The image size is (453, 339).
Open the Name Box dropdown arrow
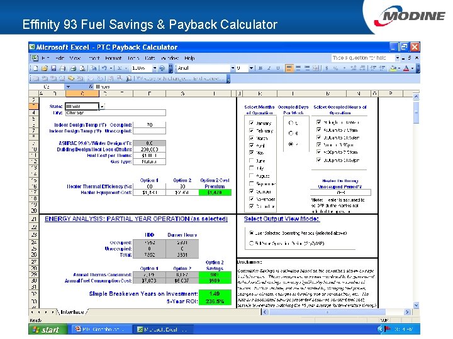69,87
